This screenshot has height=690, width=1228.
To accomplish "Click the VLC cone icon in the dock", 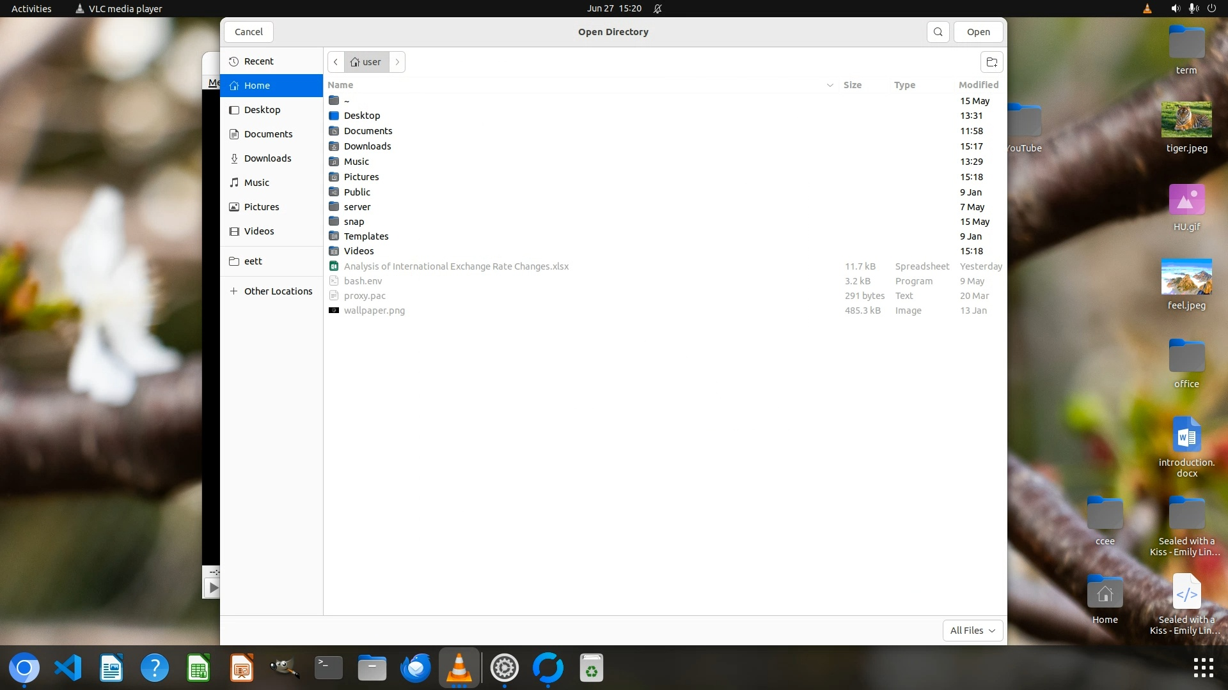I will click(x=459, y=668).
